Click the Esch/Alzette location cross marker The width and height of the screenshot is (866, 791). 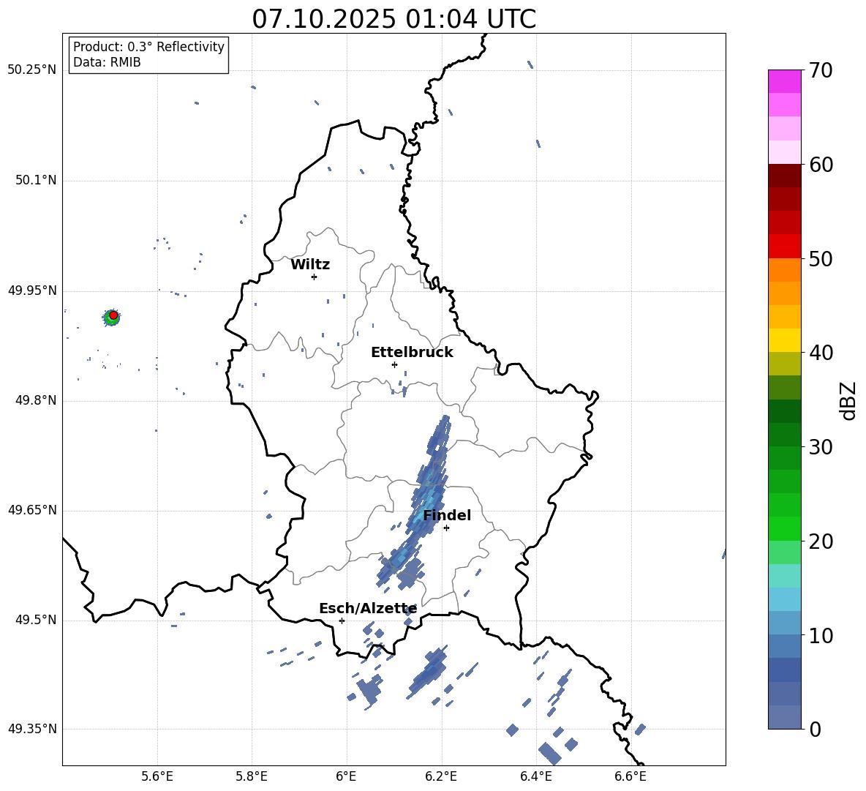pyautogui.click(x=342, y=621)
